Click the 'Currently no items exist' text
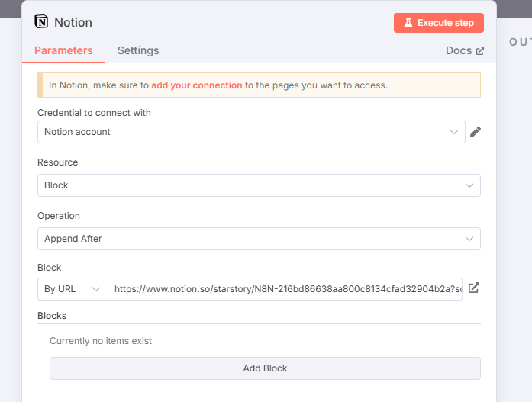Screen dimensions: 532x402 point(101,341)
